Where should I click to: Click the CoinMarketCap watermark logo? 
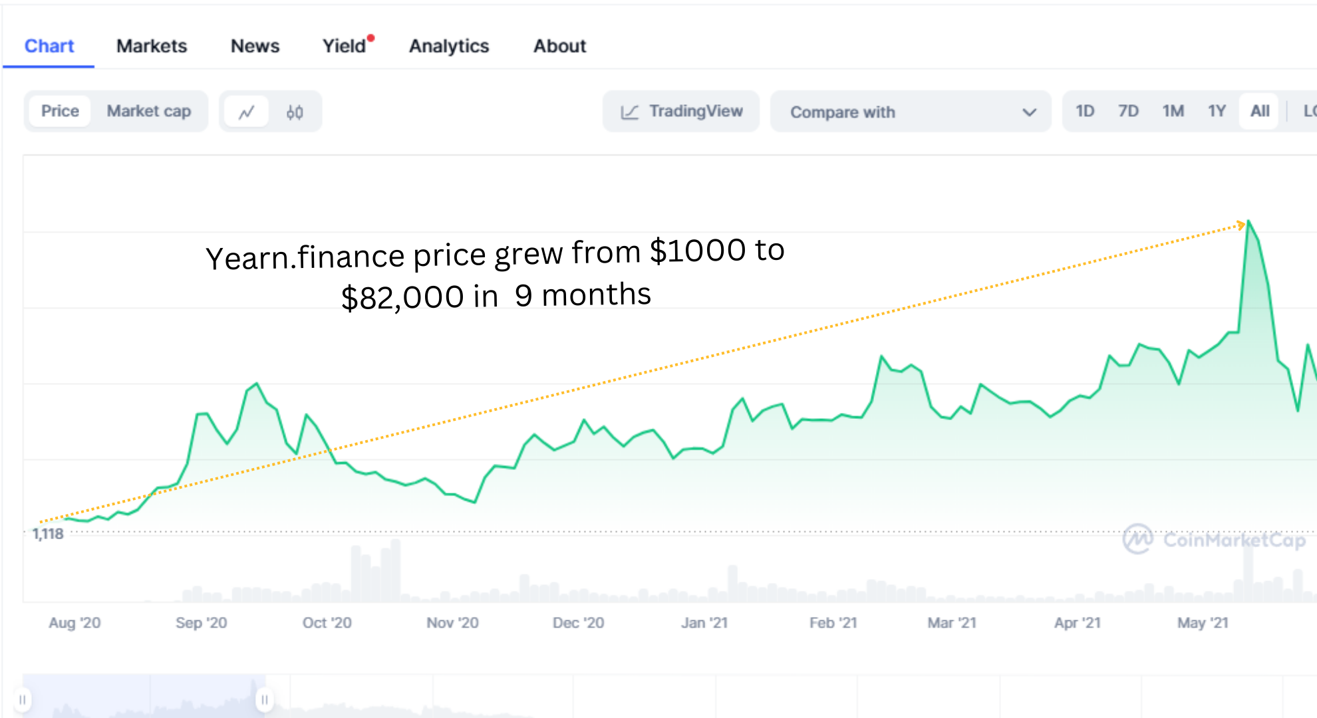coord(1138,539)
